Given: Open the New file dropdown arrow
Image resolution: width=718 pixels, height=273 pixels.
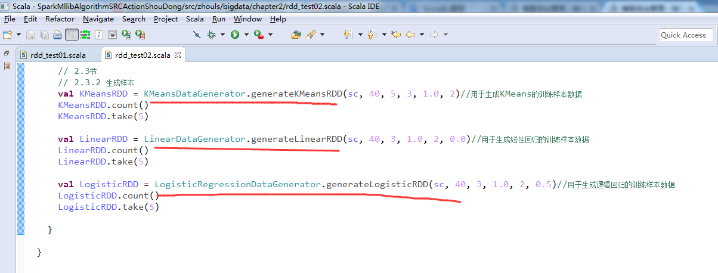Looking at the screenshot, I should 18,35.
